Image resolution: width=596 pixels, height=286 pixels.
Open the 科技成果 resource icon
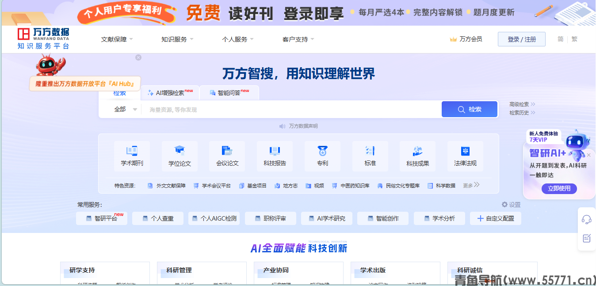click(418, 156)
